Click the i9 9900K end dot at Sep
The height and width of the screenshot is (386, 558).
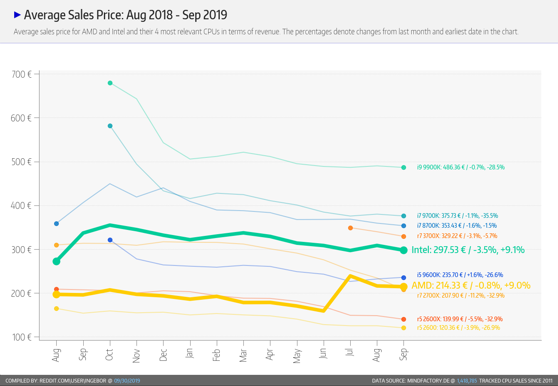[403, 167]
